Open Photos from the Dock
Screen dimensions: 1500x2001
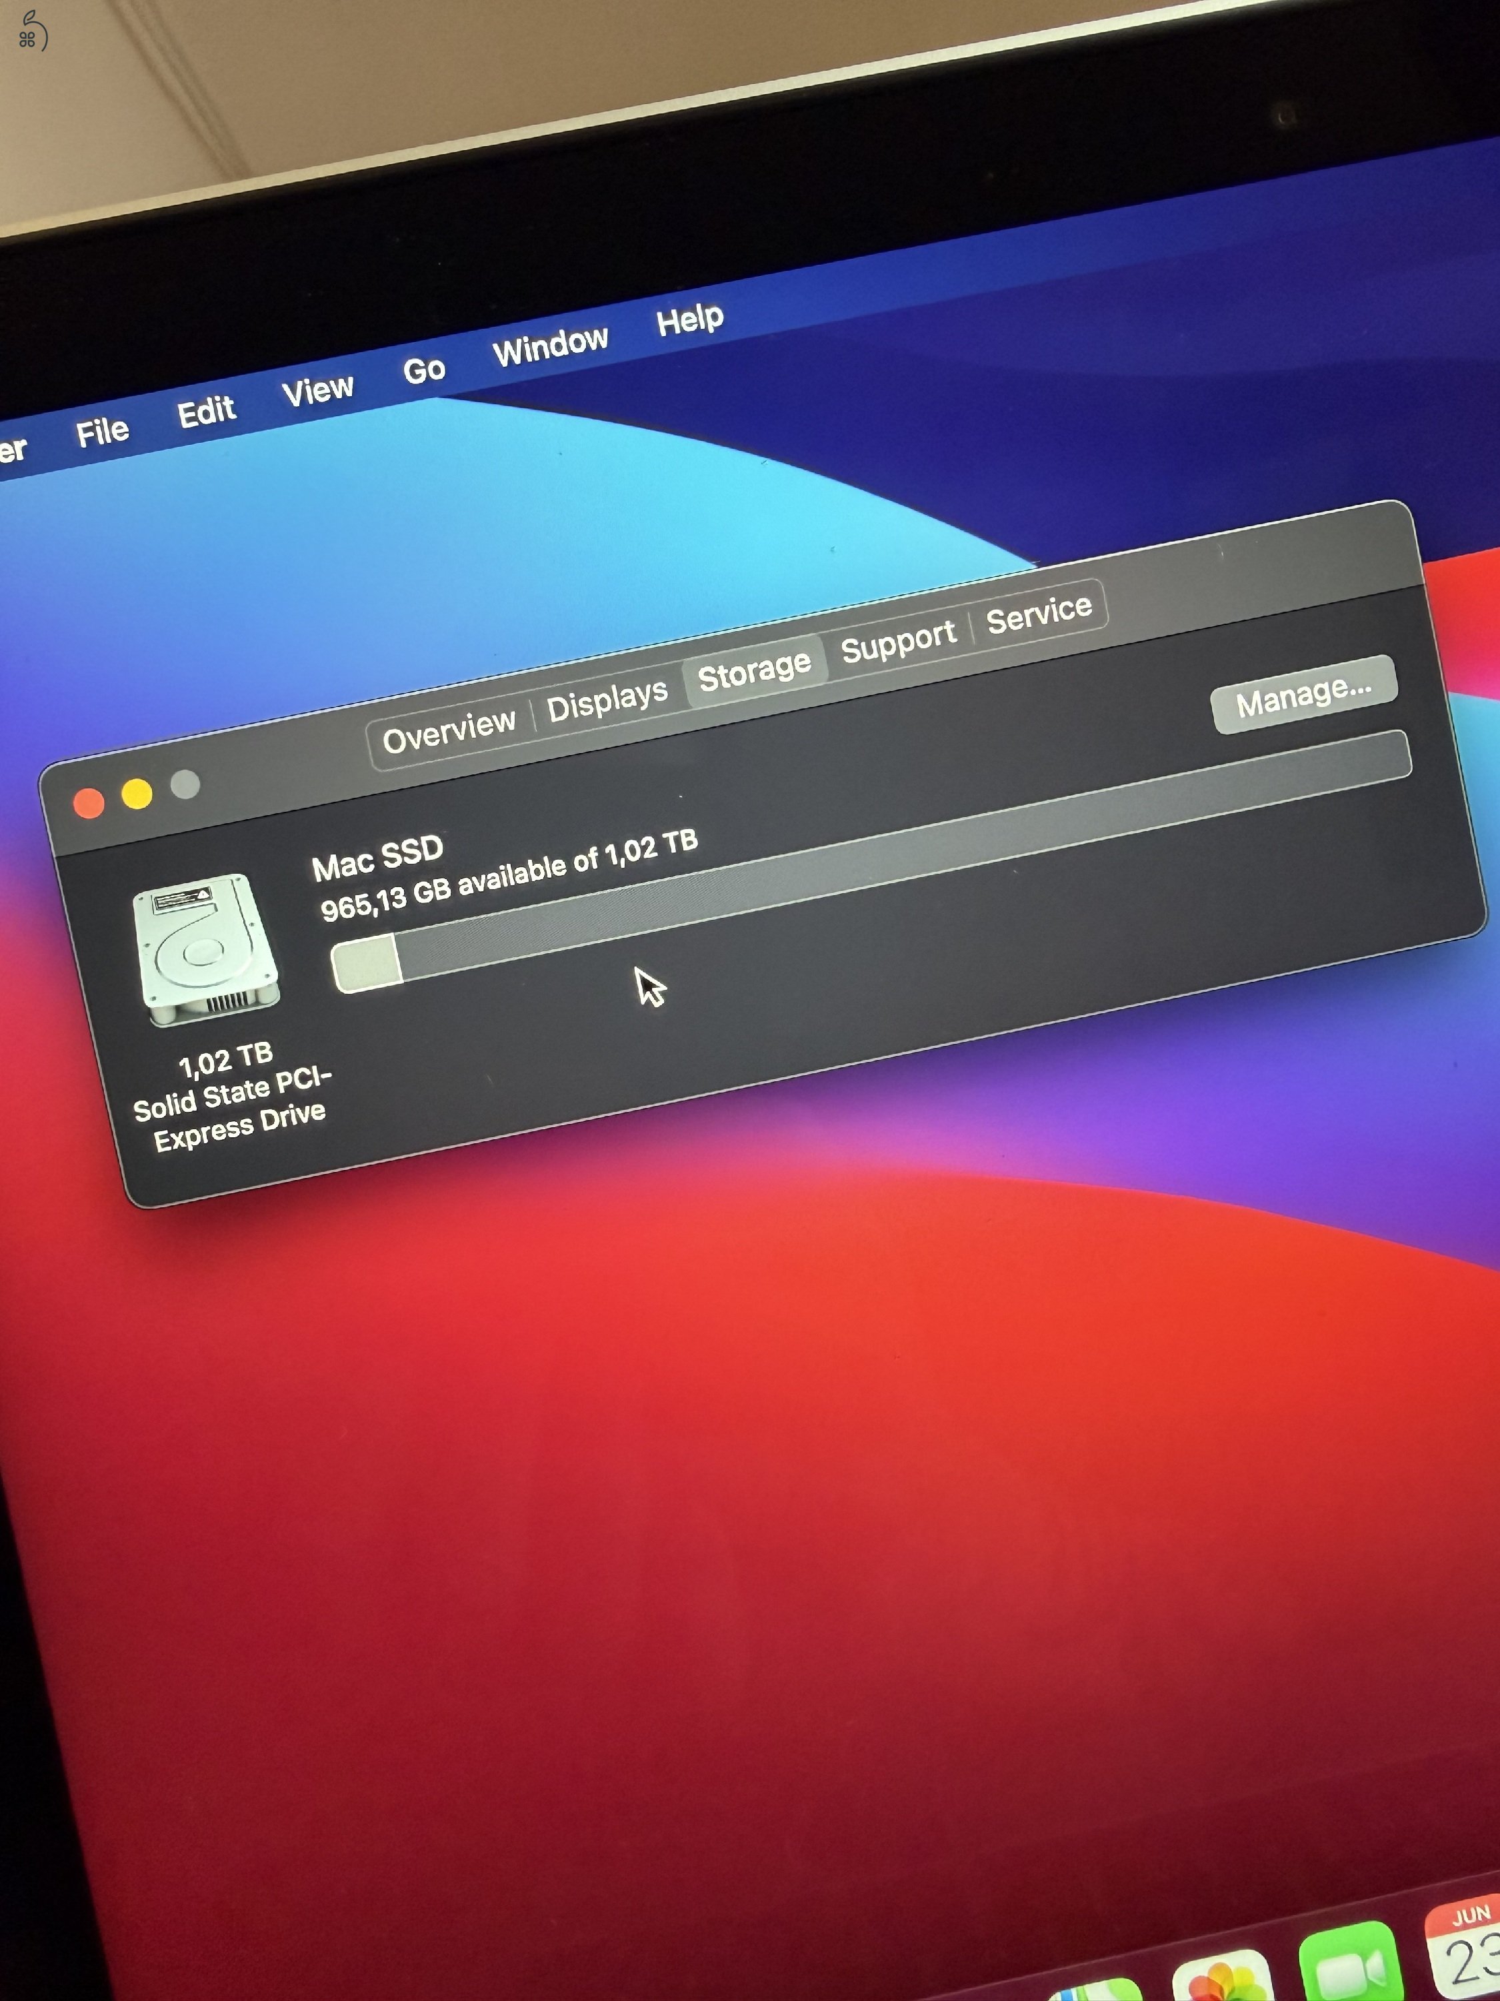pos(1223,1976)
